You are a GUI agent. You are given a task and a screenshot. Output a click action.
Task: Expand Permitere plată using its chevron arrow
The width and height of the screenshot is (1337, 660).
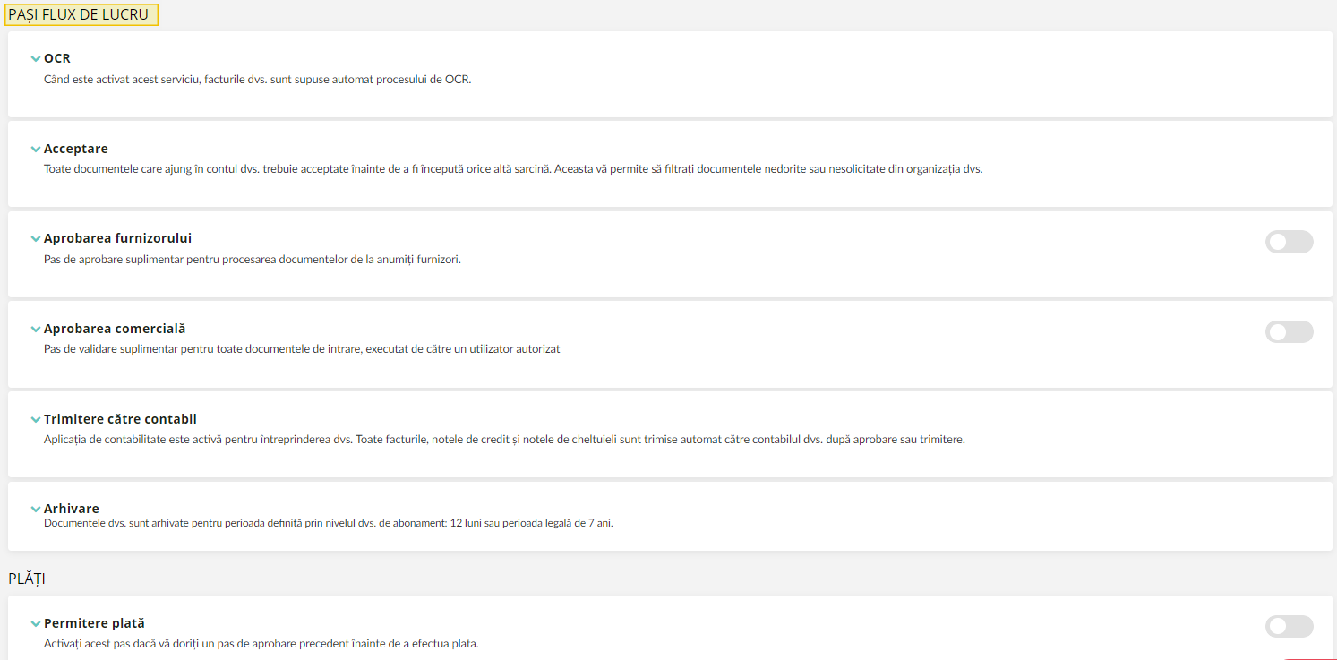point(36,624)
